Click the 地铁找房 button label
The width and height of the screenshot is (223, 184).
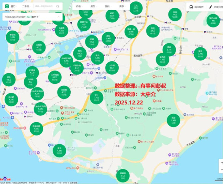click(199, 7)
